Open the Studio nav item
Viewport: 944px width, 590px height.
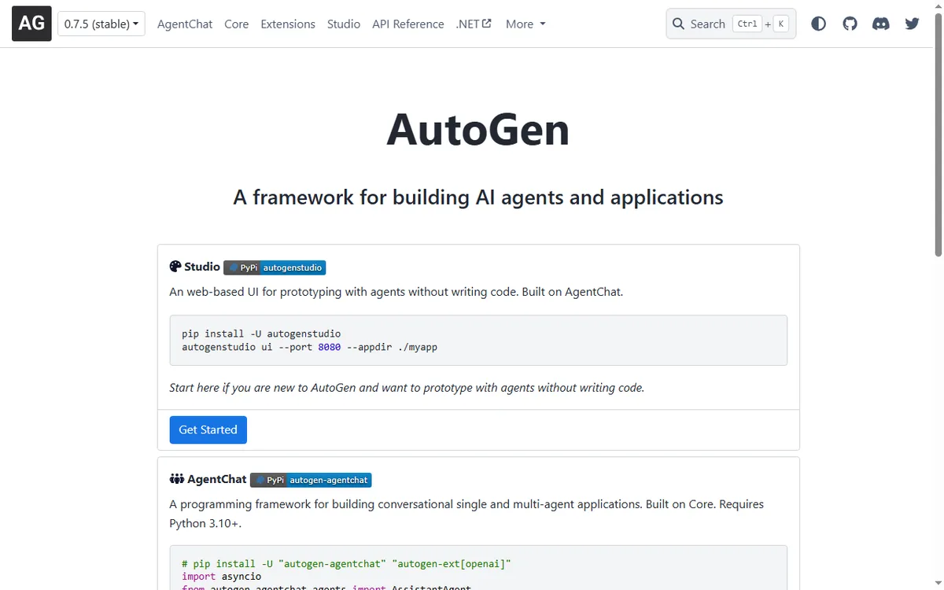344,24
